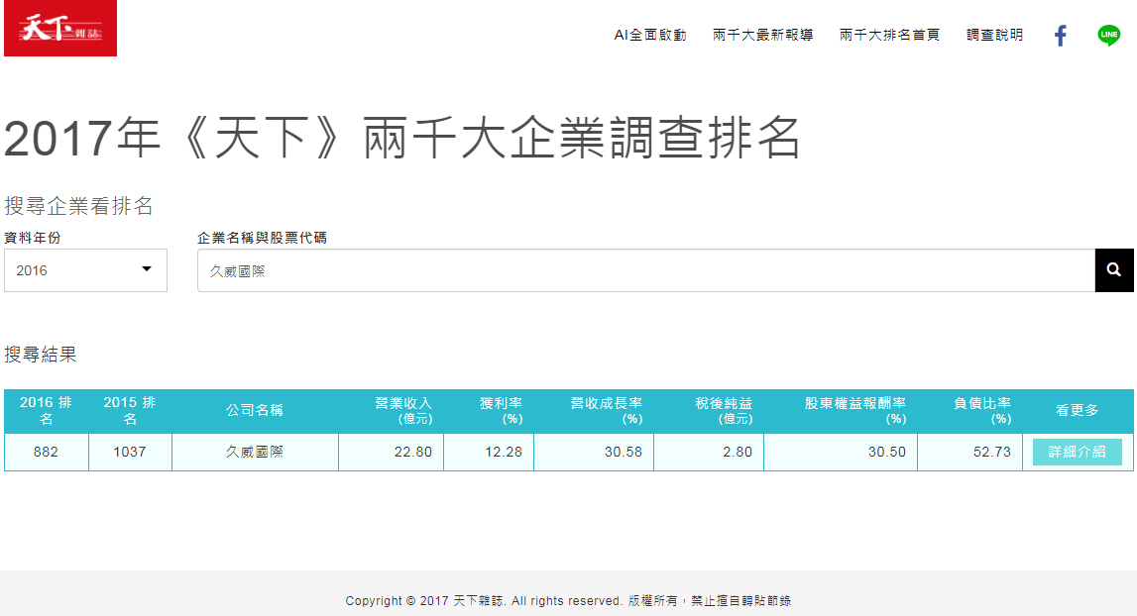Select the 1037 ranking cell
Screen dimensions: 1137x616
(130, 452)
